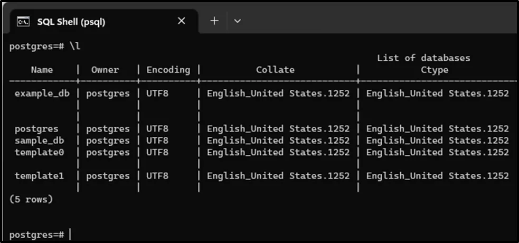This screenshot has width=519, height=243.
Task: Click the (5 rows) result summary
Action: click(31, 200)
